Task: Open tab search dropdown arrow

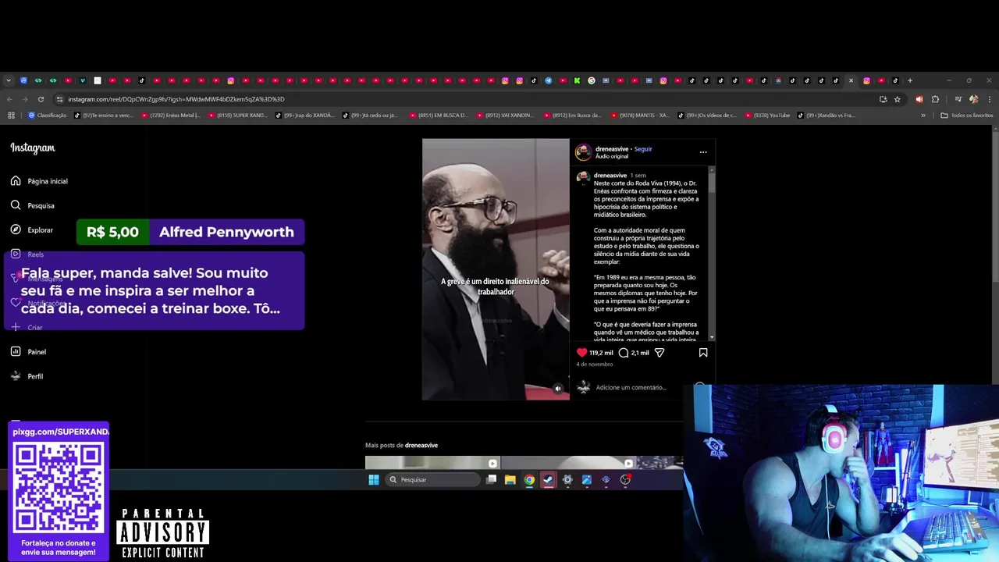Action: 9,80
